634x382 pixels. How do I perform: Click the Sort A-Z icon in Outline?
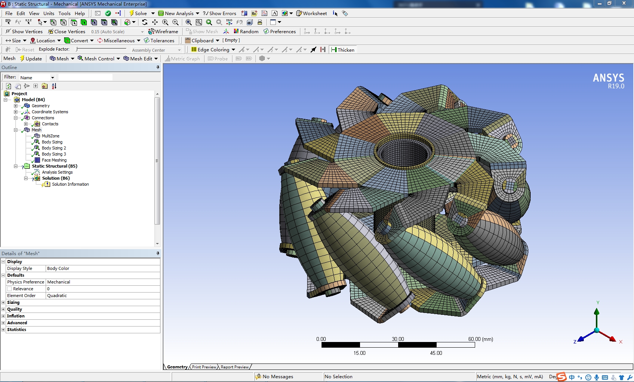54,86
